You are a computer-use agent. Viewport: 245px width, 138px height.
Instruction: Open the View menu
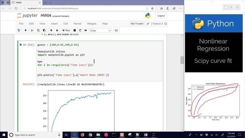tap(42, 24)
